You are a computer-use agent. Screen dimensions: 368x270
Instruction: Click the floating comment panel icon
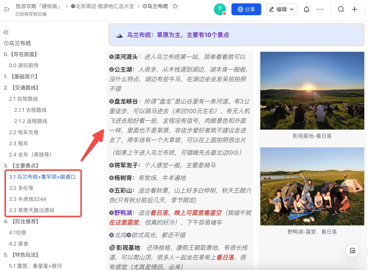click(x=352, y=251)
